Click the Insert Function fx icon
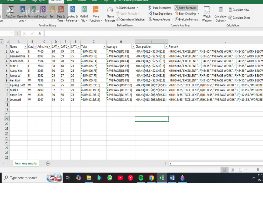Image resolution: width=263 pixels, height=197 pixels. pos(40,34)
